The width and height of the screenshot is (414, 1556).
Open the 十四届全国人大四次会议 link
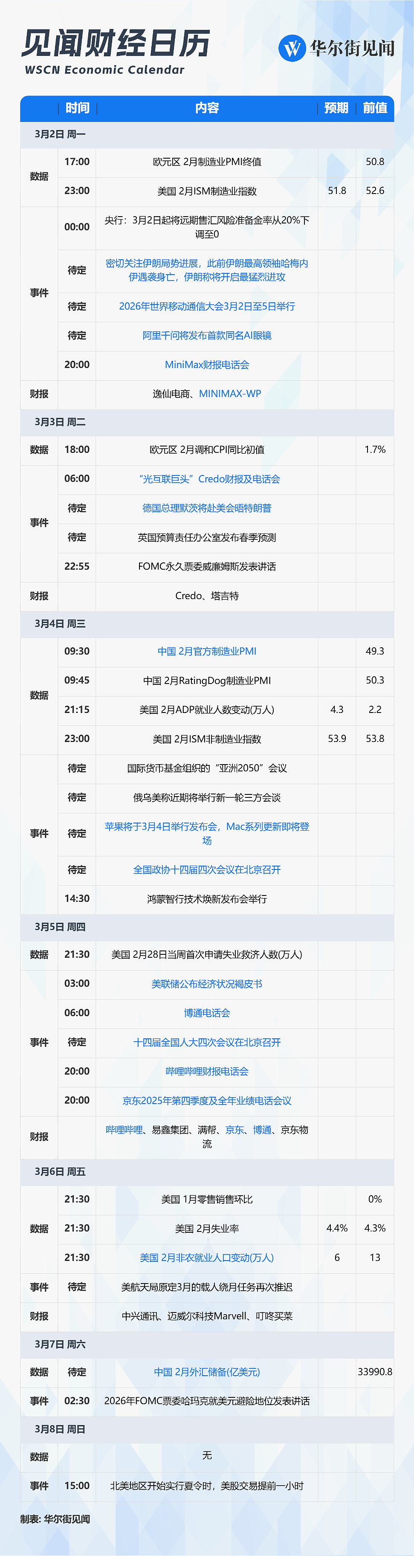207,1042
